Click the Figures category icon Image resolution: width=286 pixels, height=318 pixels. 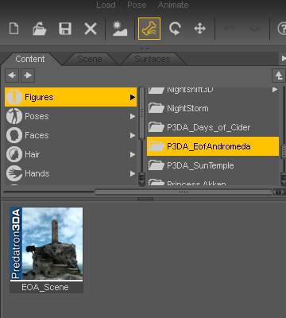point(14,97)
